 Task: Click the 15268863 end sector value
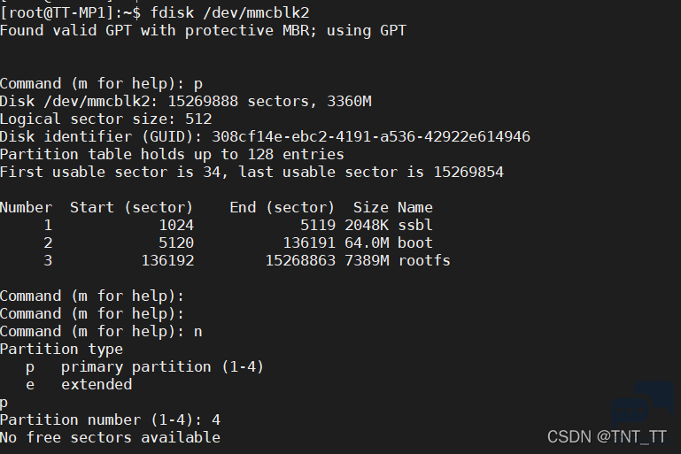click(x=300, y=260)
